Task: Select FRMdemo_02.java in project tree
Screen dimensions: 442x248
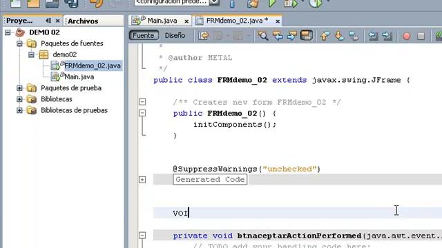Action: coord(93,66)
